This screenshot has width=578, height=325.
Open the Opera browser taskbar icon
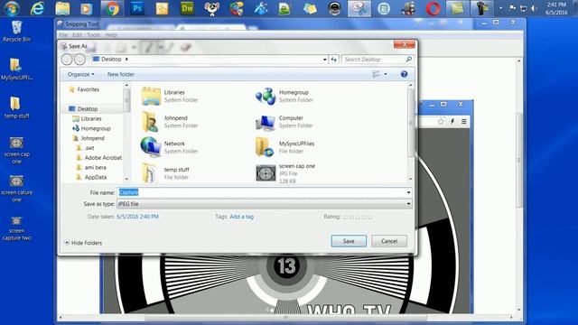pos(433,8)
